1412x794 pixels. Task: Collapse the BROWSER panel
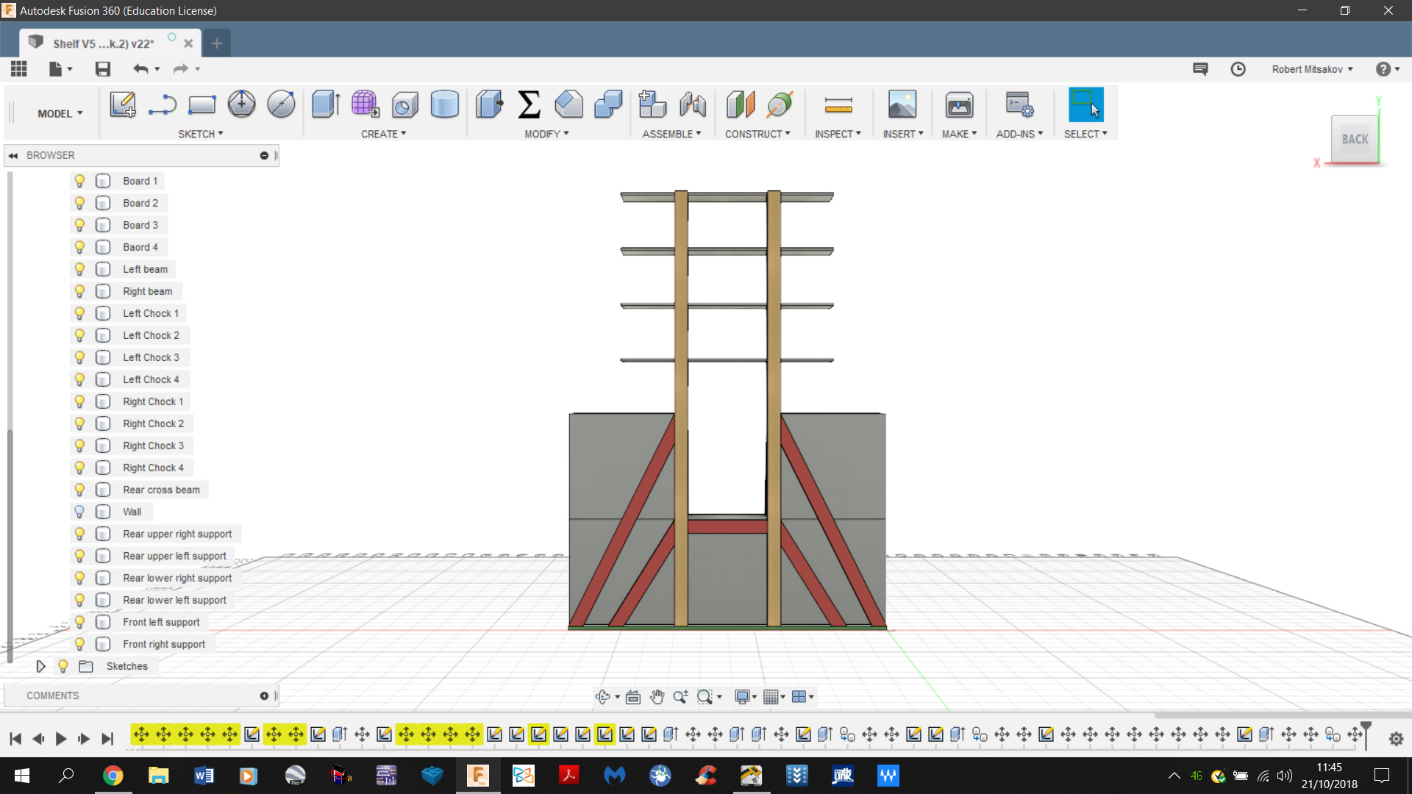tap(13, 155)
